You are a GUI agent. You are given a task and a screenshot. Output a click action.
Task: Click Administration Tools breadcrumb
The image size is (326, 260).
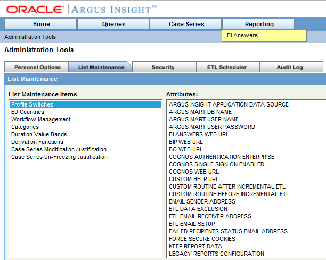point(30,37)
